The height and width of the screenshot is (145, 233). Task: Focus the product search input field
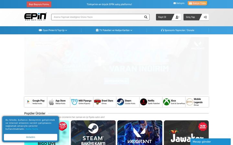click(100, 17)
